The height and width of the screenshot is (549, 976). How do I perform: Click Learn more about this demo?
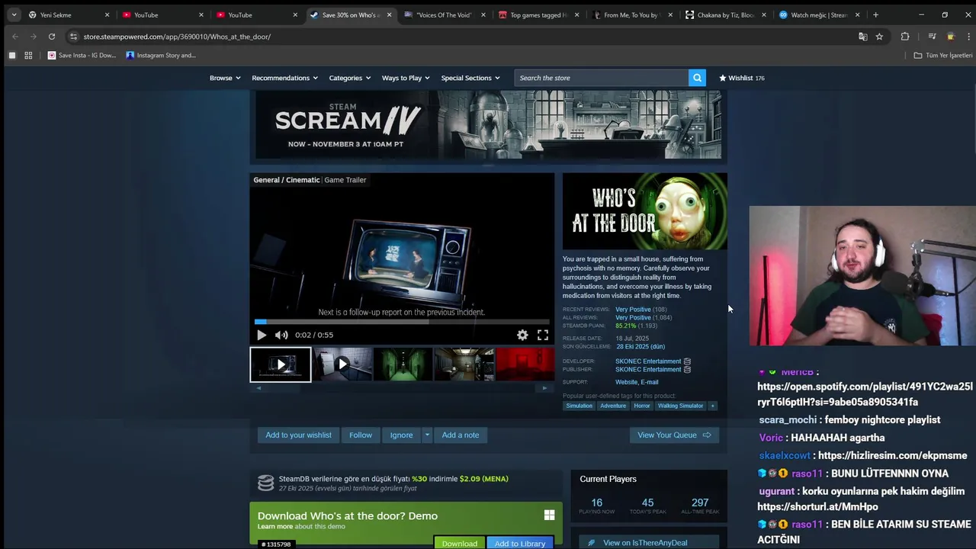tap(275, 526)
